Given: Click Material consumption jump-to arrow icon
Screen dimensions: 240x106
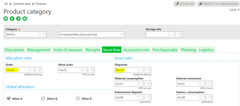Looking at the screenshot, I should coord(143,83).
